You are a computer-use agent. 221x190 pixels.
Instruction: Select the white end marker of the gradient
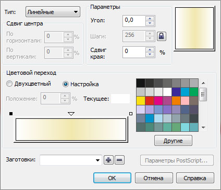pyautogui.click(x=131, y=114)
